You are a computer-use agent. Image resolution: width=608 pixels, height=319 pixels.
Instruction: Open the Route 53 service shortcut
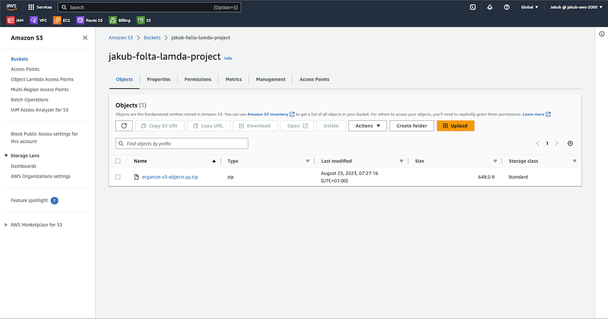(90, 20)
